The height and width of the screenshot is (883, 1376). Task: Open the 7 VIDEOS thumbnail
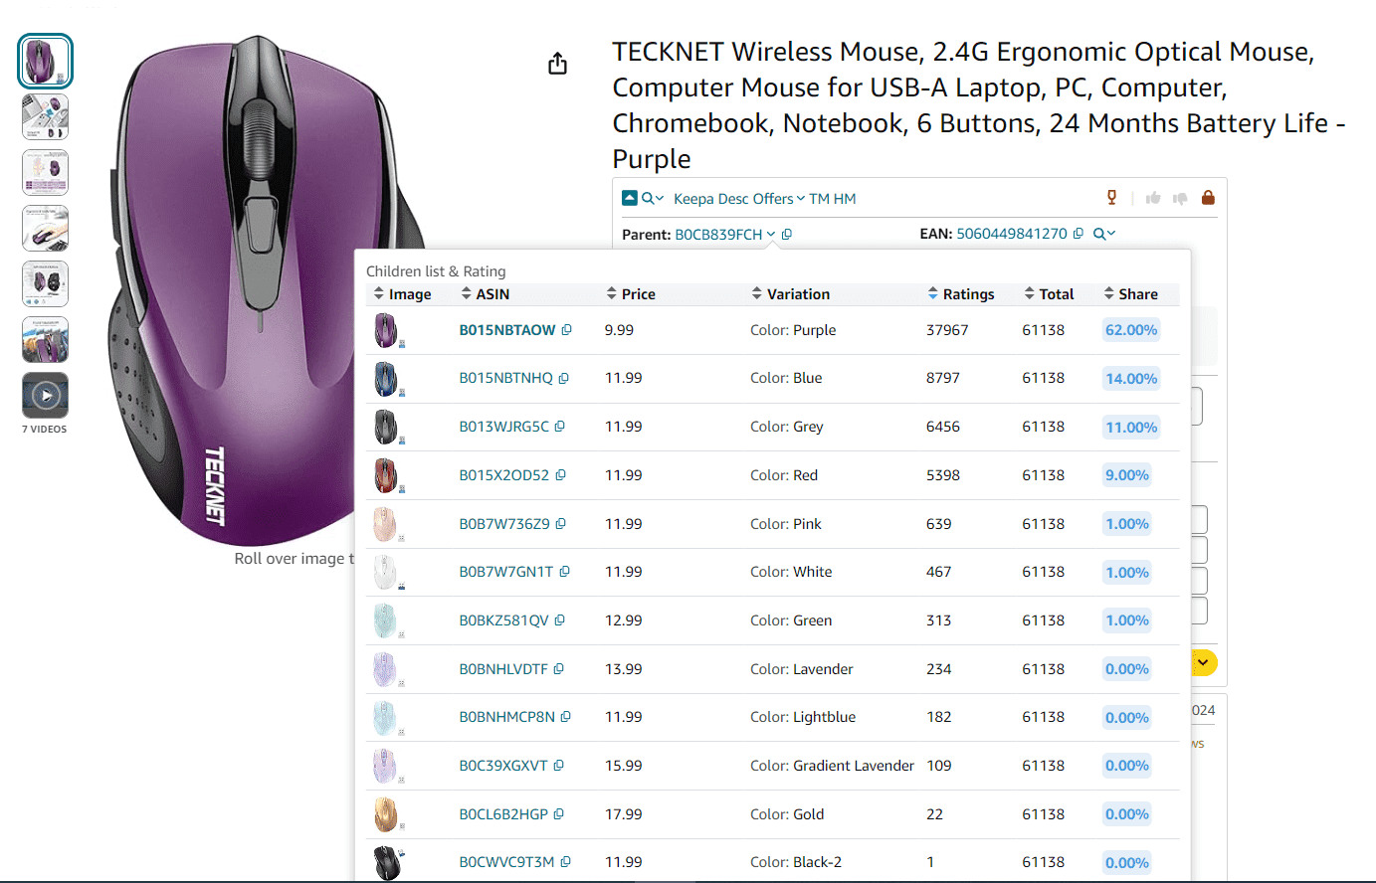[x=45, y=395]
